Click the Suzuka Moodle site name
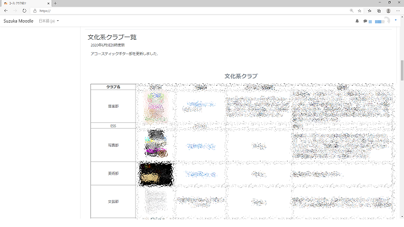Viewport: 404px width, 227px height. 18,21
